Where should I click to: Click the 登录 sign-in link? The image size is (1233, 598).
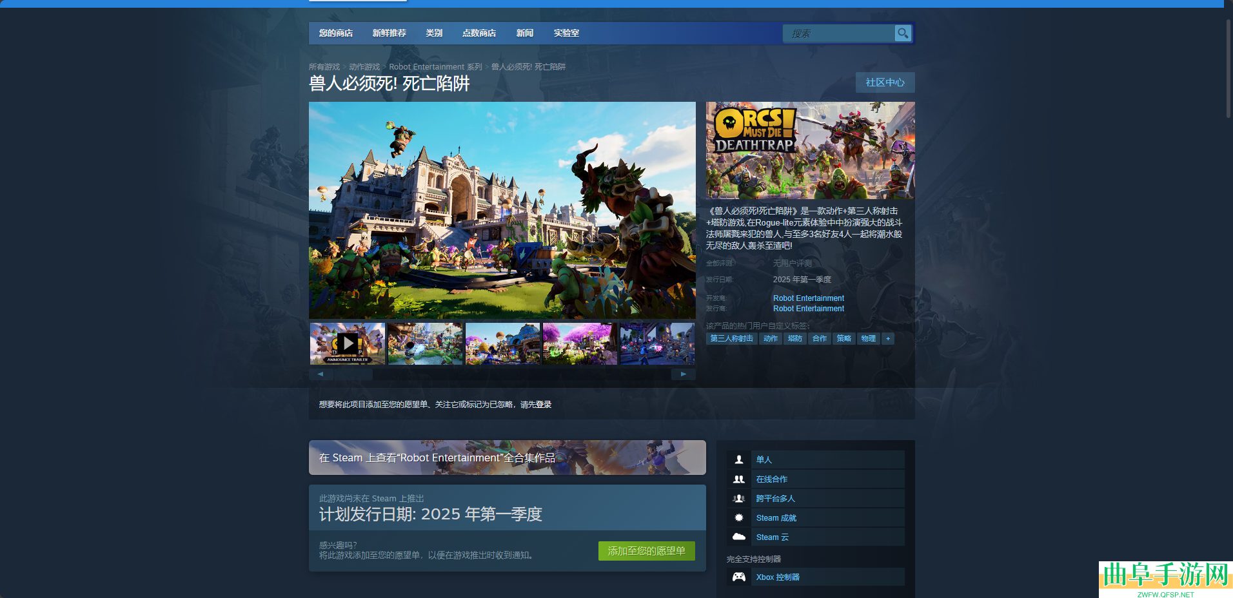pos(543,405)
